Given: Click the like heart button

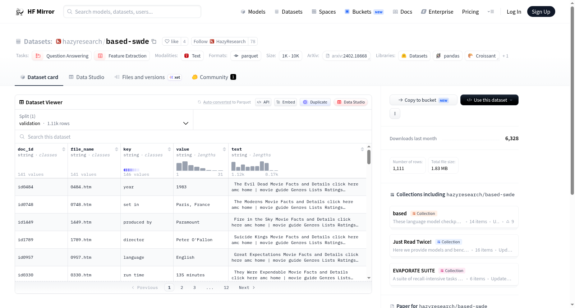Looking at the screenshot, I should 171,41.
